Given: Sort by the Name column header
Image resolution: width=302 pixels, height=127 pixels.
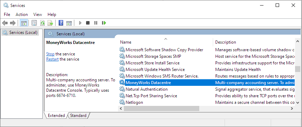Looking at the screenshot, I should pyautogui.click(x=166, y=42).
